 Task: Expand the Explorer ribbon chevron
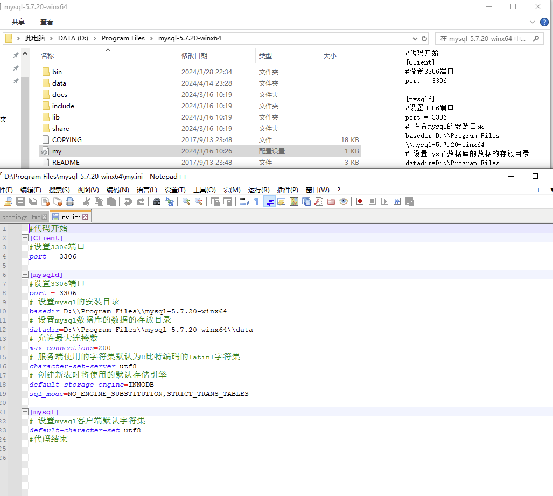[532, 22]
